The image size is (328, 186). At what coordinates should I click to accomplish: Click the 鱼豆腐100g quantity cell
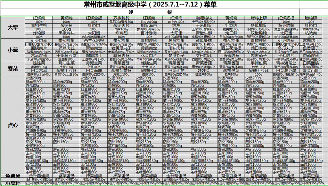[x=66, y=59]
